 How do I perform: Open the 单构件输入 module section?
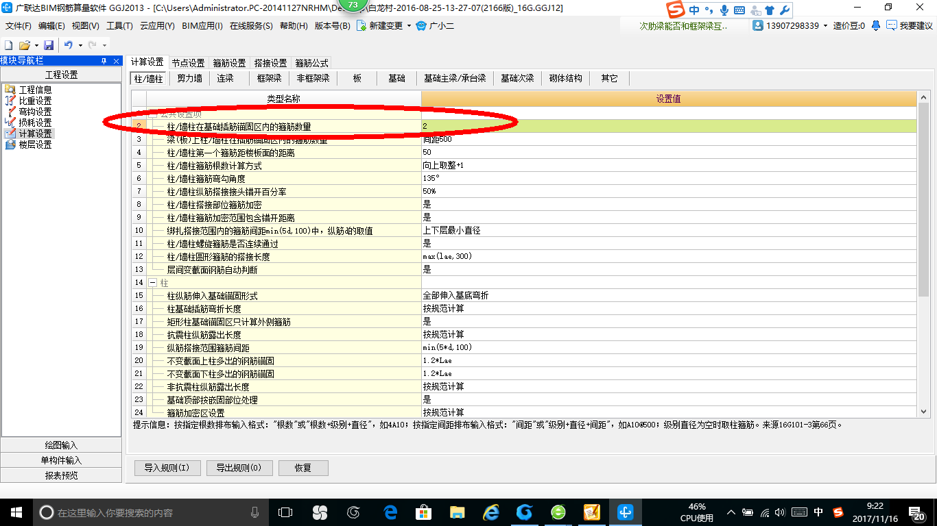coord(61,460)
